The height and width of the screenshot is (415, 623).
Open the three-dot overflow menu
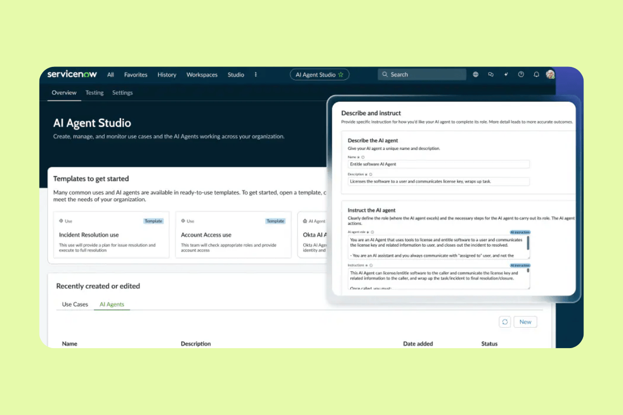coord(255,74)
